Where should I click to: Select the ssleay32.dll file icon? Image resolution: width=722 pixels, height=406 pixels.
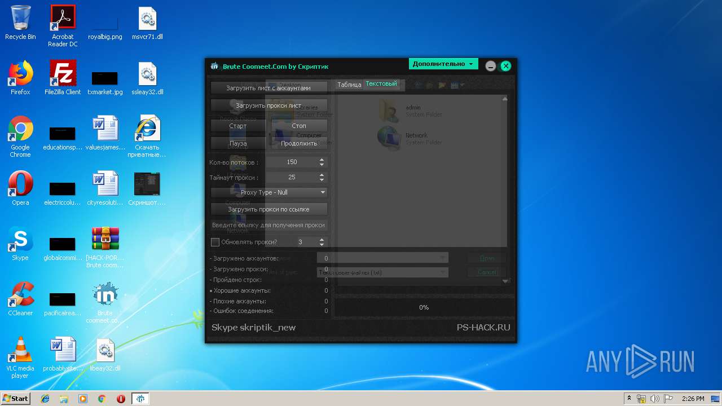coord(147,78)
